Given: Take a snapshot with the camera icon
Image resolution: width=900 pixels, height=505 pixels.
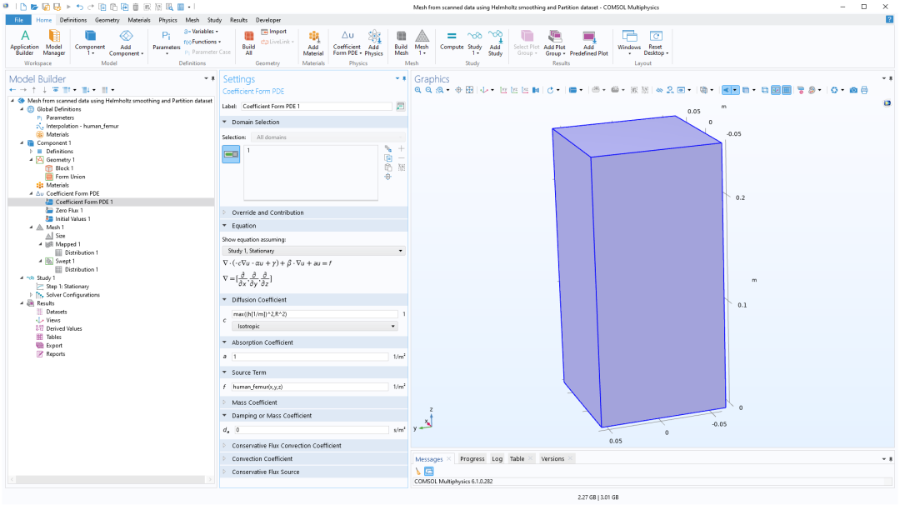Looking at the screenshot, I should [x=852, y=90].
